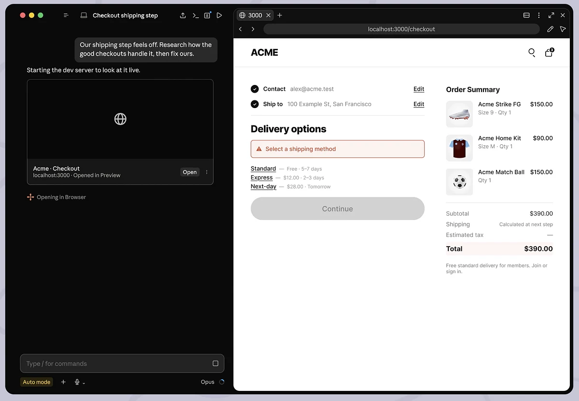This screenshot has width=579, height=401.
Task: Click the panel layout icon in preview bar
Action: click(x=526, y=15)
